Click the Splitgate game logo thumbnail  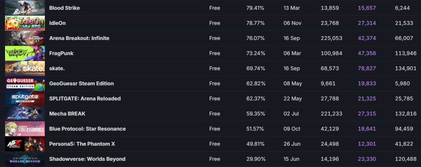25,99
